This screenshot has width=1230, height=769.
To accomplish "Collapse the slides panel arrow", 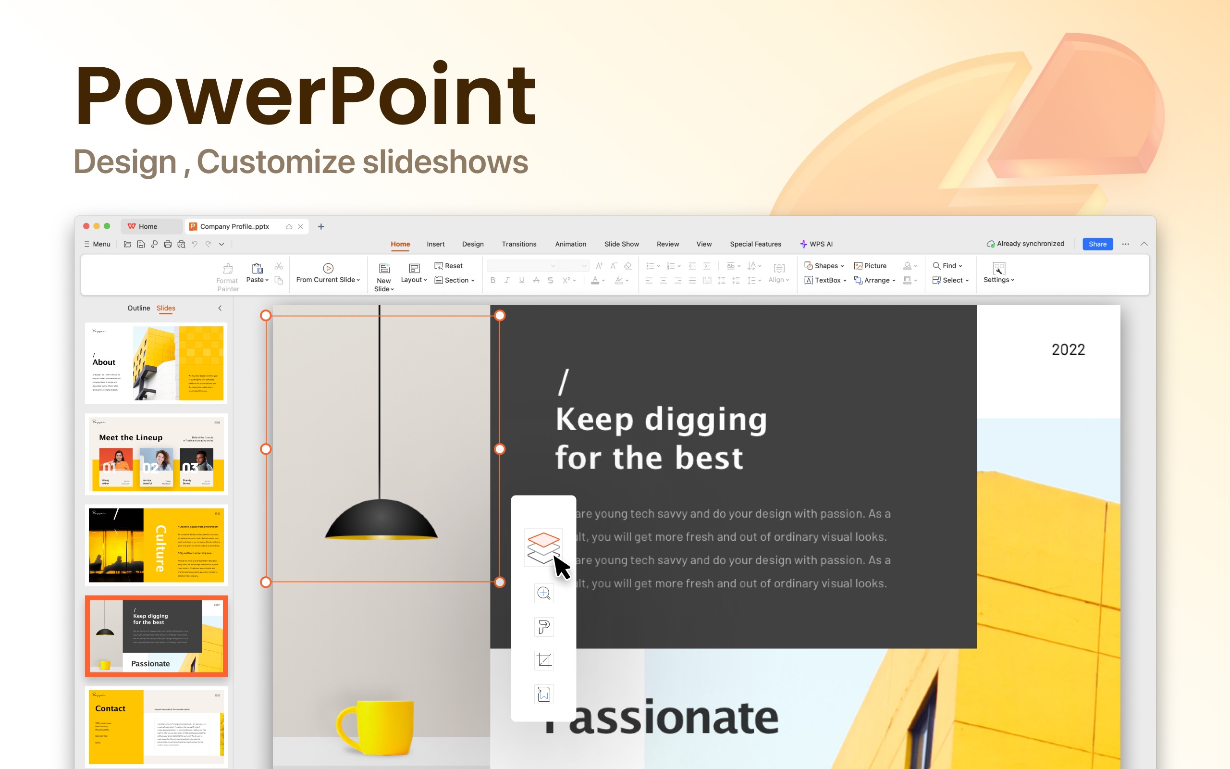I will (x=220, y=308).
